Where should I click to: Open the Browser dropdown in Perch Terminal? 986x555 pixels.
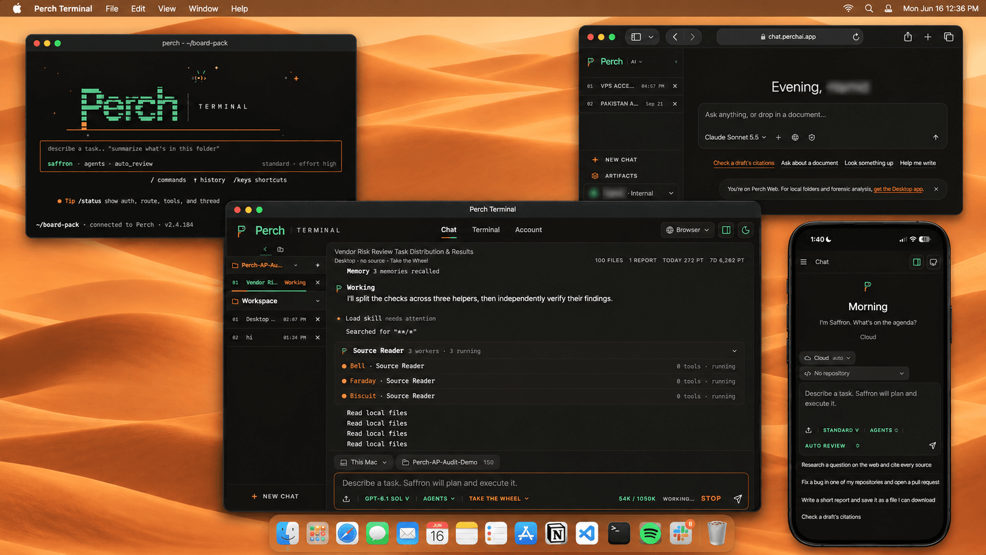(688, 230)
